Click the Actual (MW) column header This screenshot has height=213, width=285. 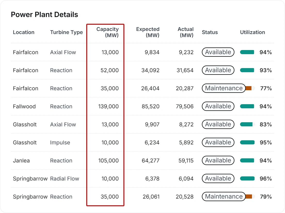[185, 32]
